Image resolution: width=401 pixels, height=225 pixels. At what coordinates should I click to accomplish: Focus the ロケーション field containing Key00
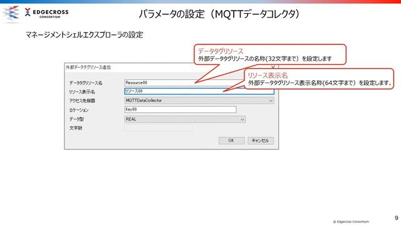click(180, 109)
